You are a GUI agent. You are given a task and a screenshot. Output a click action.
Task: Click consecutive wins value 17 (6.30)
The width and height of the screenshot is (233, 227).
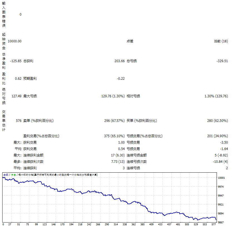[118, 155]
